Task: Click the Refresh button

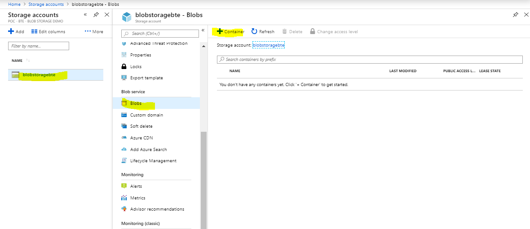Action: (x=263, y=32)
